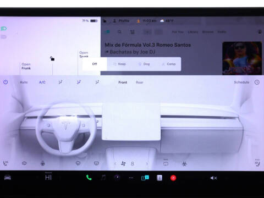Tap the unlocked padlock icon

(x=52, y=59)
